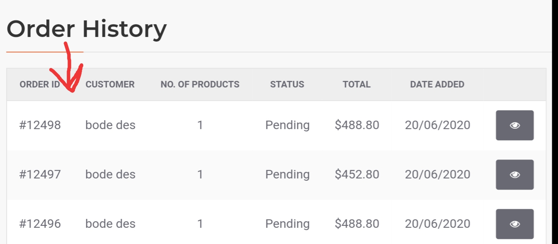Click the Pending status of order #12497
Image resolution: width=558 pixels, height=244 pixels.
287,175
